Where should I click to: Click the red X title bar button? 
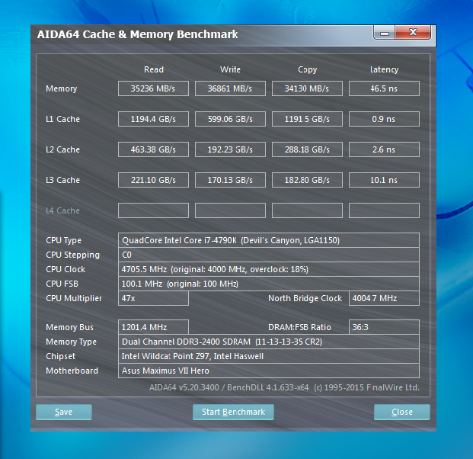(413, 32)
